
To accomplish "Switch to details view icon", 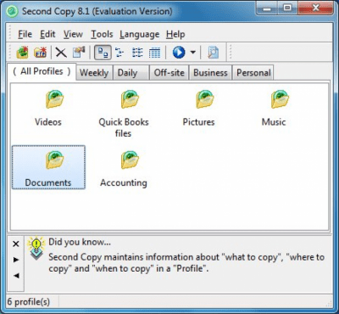I will click(x=154, y=53).
